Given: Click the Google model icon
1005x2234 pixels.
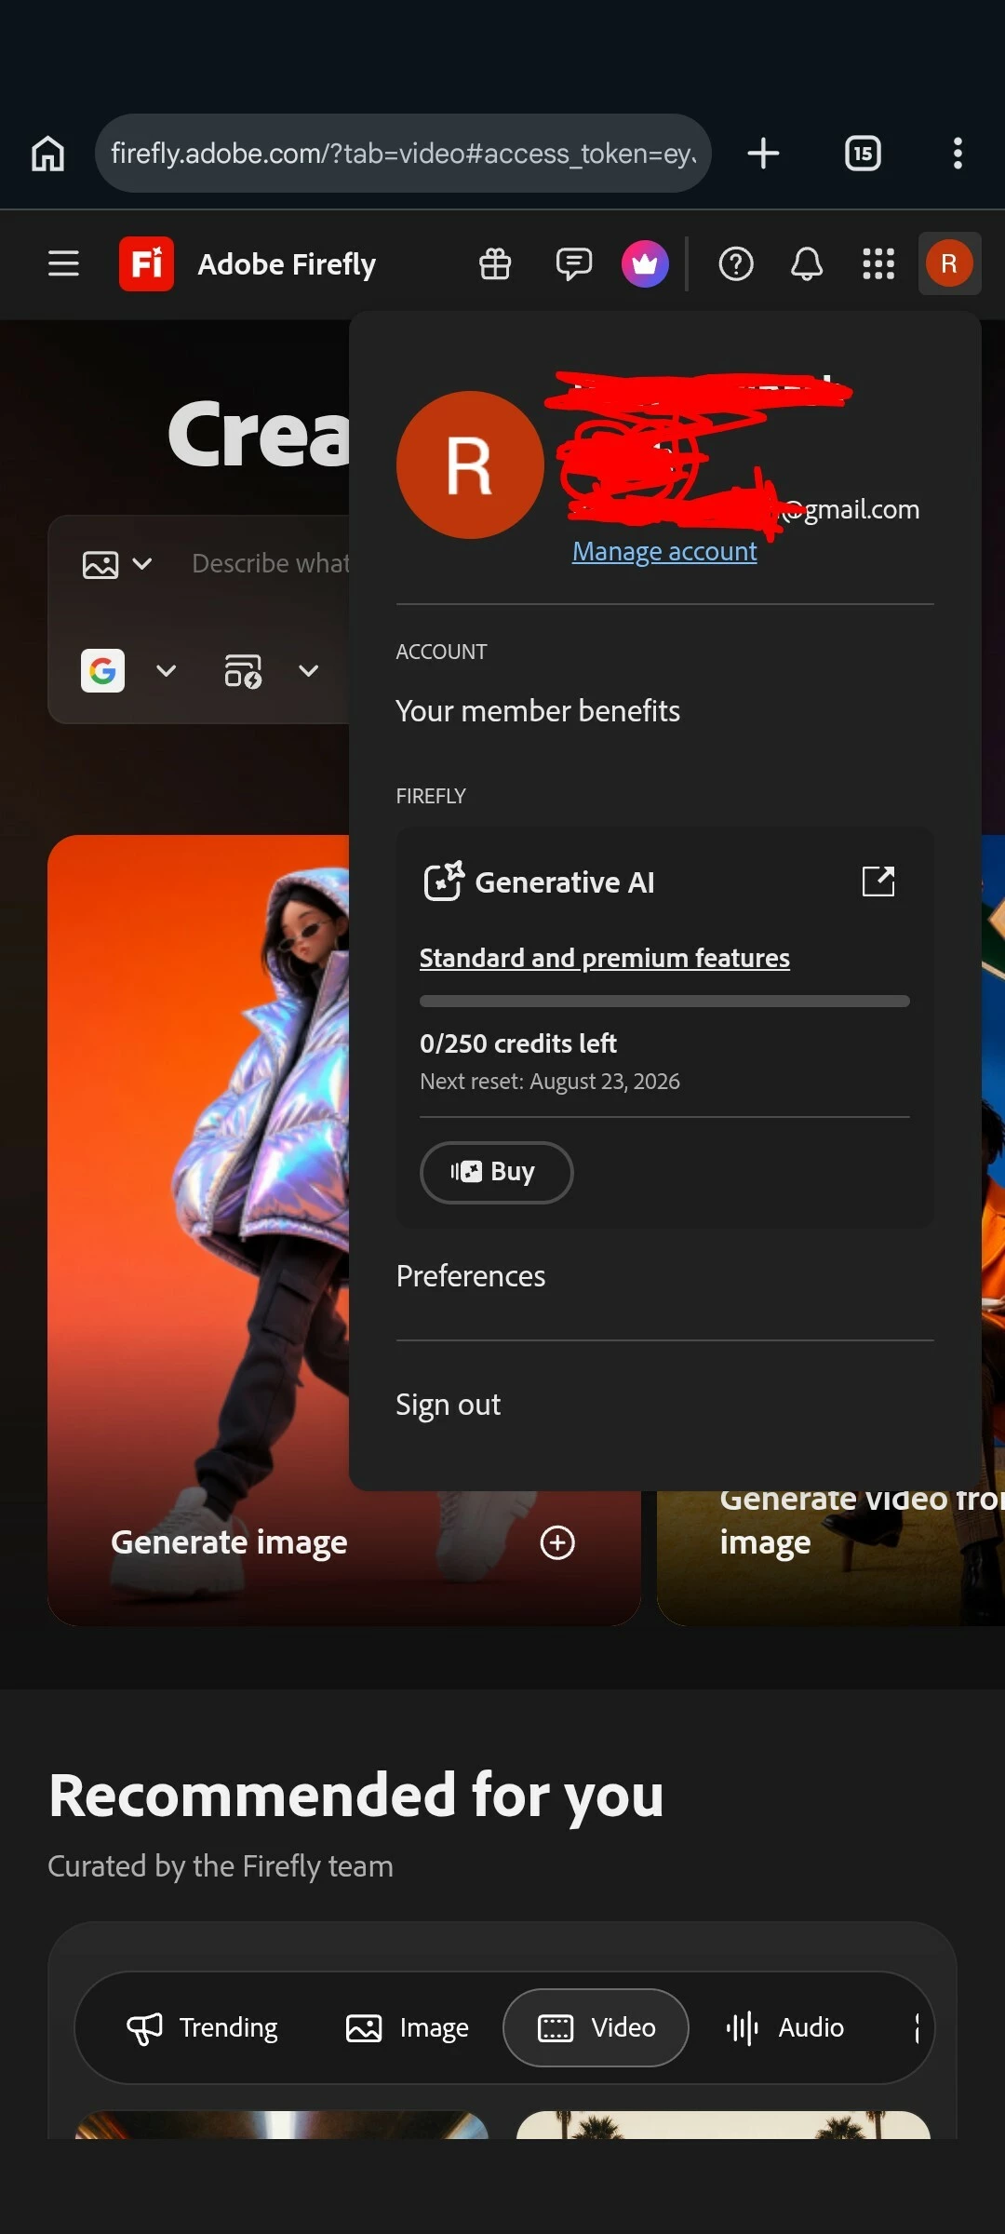Looking at the screenshot, I should [x=102, y=670].
